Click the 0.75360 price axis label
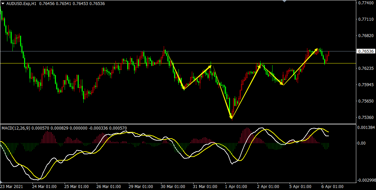 click(x=365, y=118)
